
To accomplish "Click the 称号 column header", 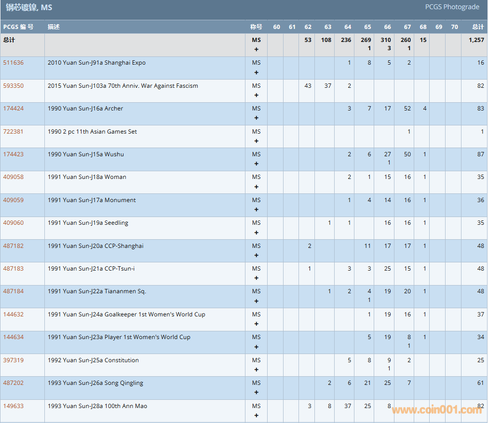I will pos(256,27).
